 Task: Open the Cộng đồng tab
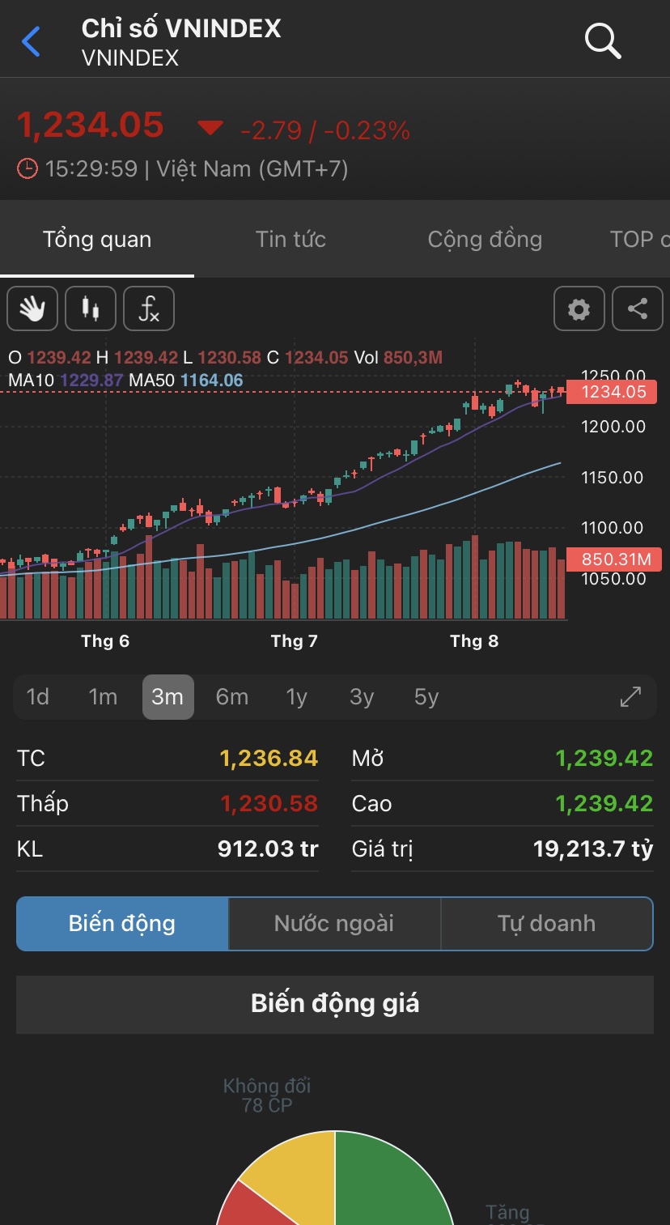pyautogui.click(x=485, y=240)
